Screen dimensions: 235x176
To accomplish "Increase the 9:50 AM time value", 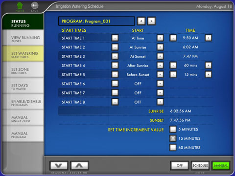I will pyautogui.click(x=209, y=38).
